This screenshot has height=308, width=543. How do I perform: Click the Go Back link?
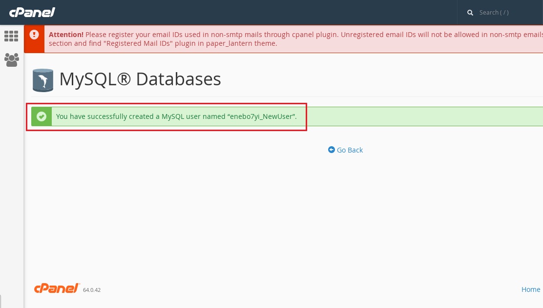346,150
